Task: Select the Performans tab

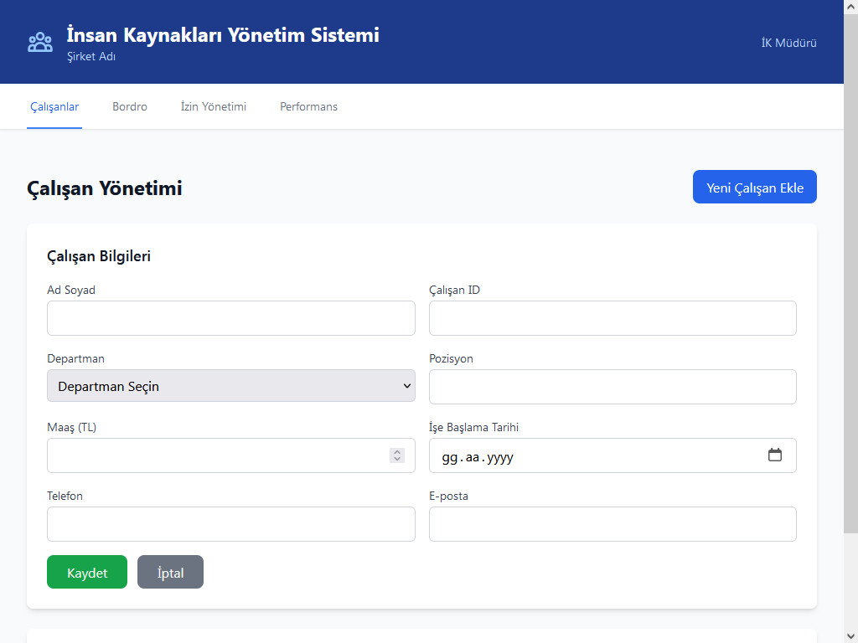Action: [x=308, y=106]
